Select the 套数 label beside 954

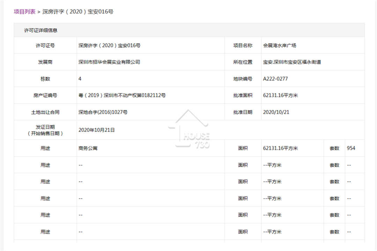[334, 148]
